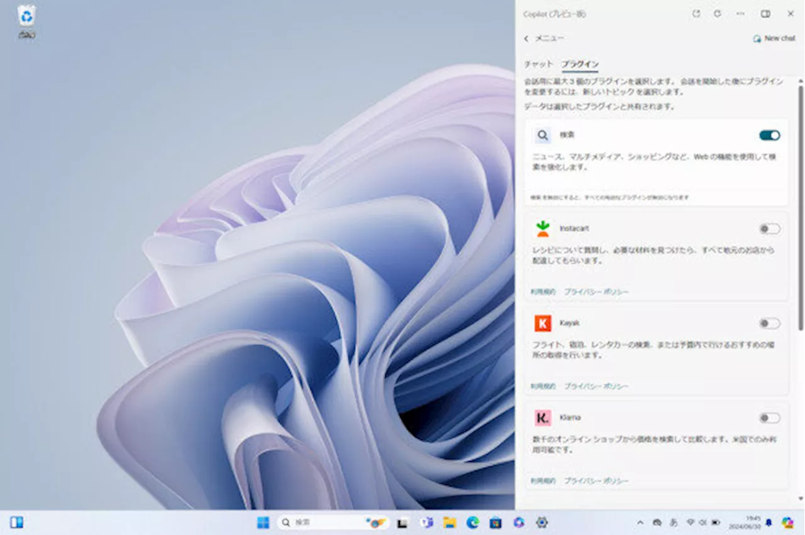Screen dimensions: 805x535
Task: Launch Microsoft Edge from taskbar
Action: pyautogui.click(x=472, y=522)
